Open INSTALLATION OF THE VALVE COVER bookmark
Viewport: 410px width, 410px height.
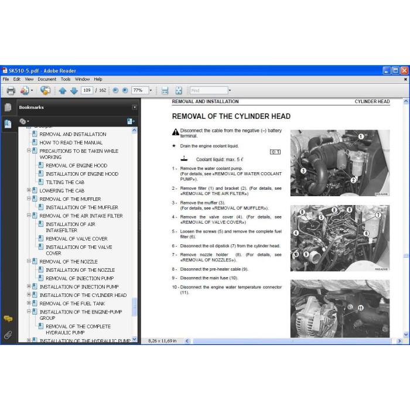pyautogui.click(x=79, y=250)
